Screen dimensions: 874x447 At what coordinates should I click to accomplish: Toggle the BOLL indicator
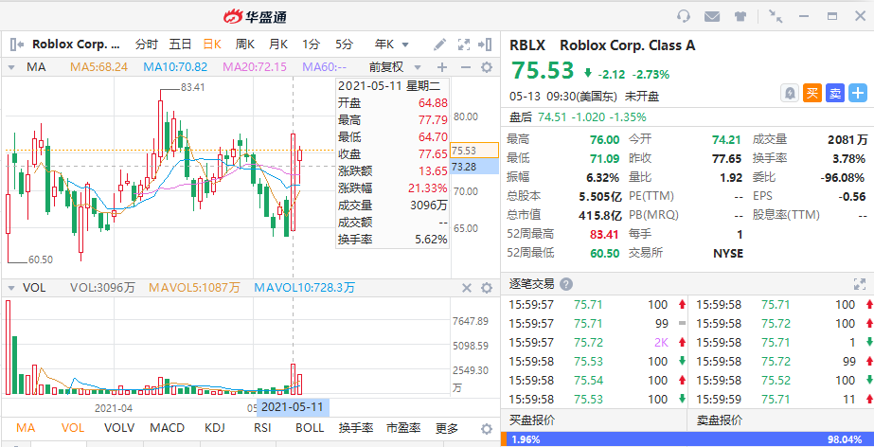pos(310,428)
